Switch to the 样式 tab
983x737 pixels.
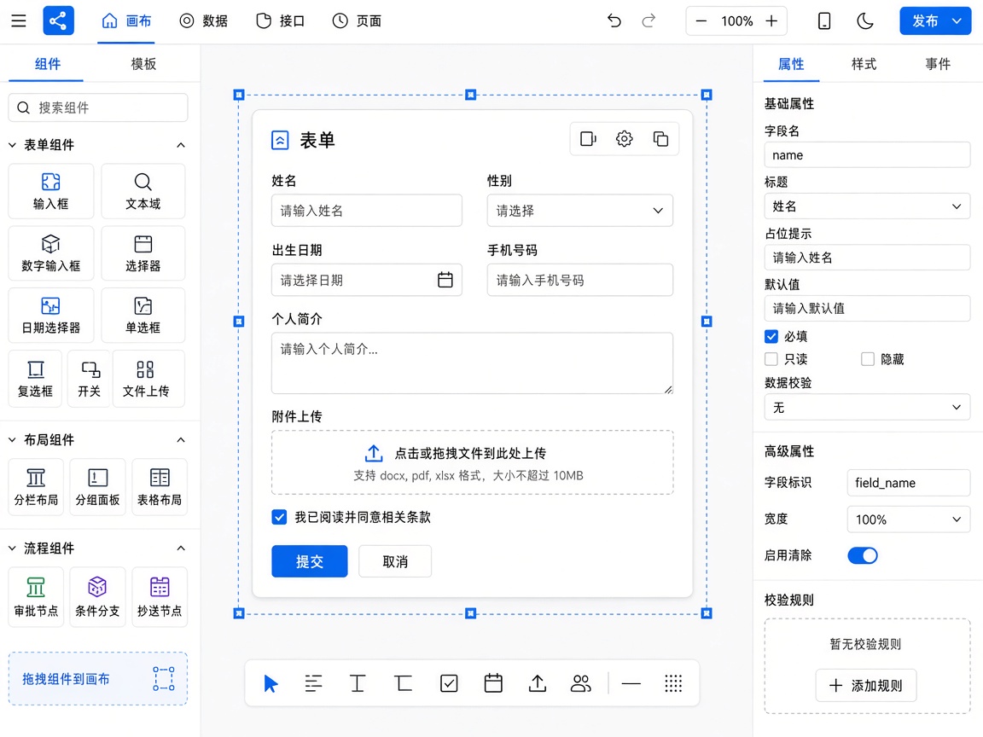864,64
